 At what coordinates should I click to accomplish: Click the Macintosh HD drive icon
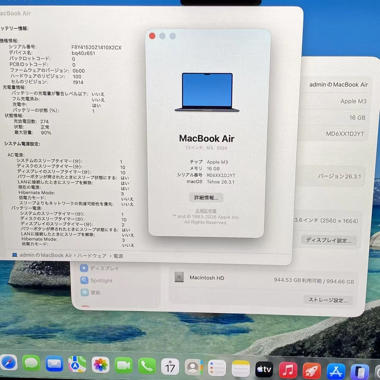pyautogui.click(x=179, y=277)
